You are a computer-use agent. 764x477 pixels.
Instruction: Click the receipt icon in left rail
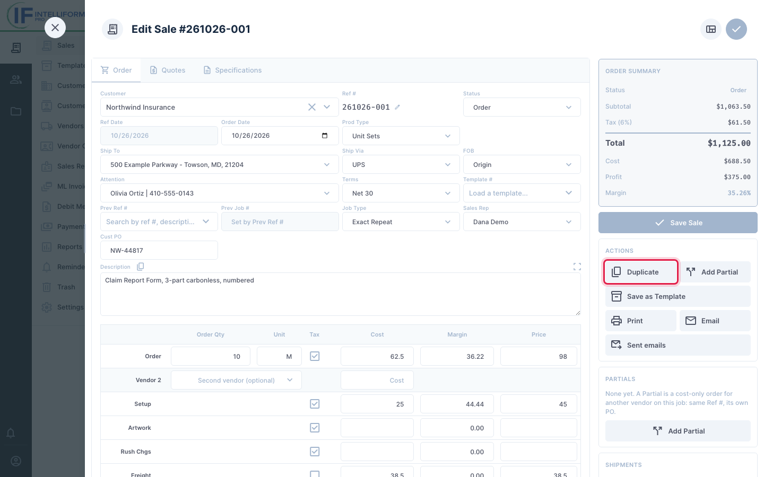[16, 48]
